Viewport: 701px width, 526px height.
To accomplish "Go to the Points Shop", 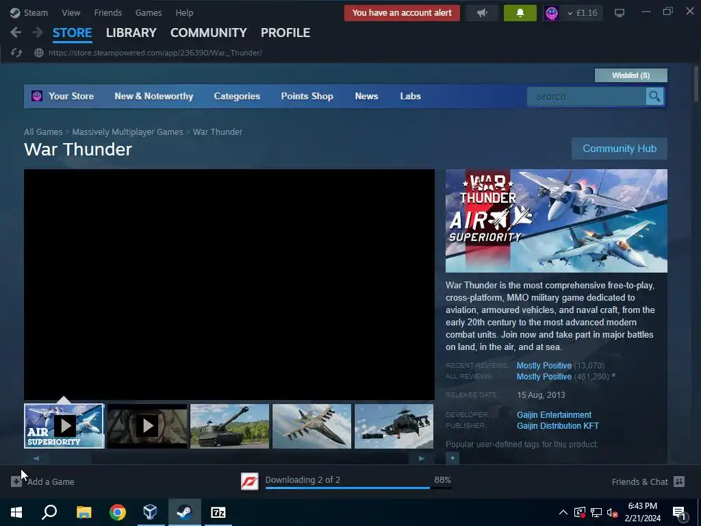I will [307, 96].
